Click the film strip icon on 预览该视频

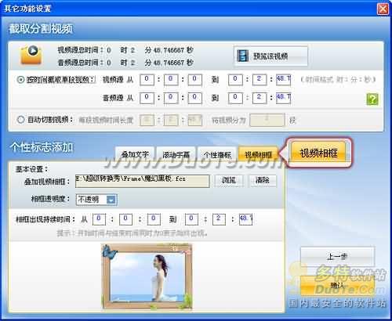pos(242,56)
